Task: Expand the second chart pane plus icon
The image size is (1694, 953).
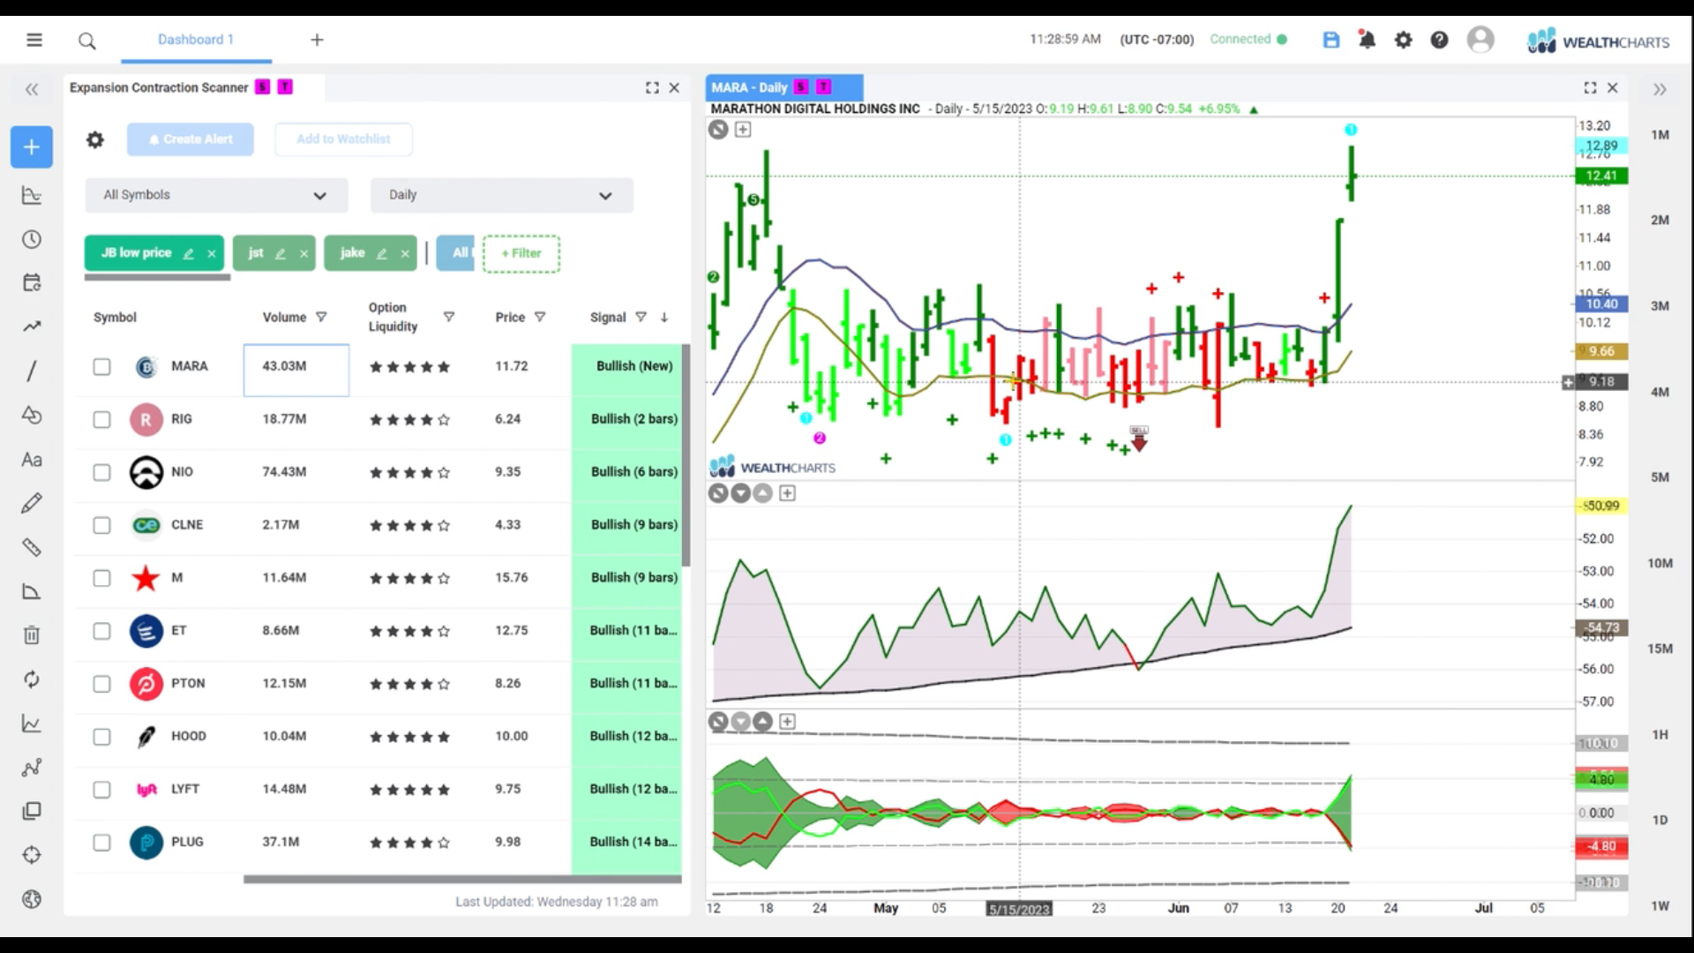Action: tap(787, 493)
